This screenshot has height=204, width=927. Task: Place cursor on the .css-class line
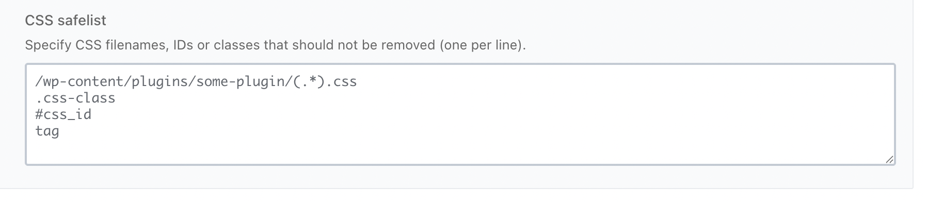point(75,98)
